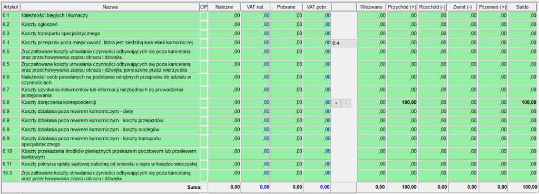
Task: Click the OP column header
Action: coord(203,7)
